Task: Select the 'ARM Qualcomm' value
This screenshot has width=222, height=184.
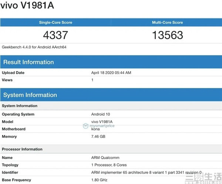Action: point(105,157)
